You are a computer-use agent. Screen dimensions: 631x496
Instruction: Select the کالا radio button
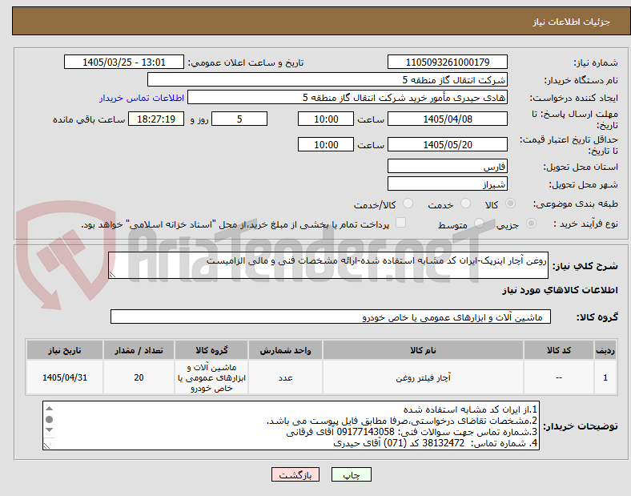[x=510, y=204]
